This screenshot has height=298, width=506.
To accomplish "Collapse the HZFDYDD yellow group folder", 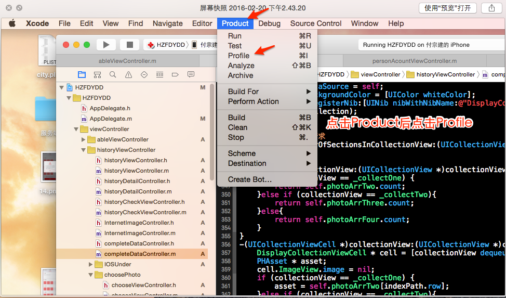I will [69, 98].
